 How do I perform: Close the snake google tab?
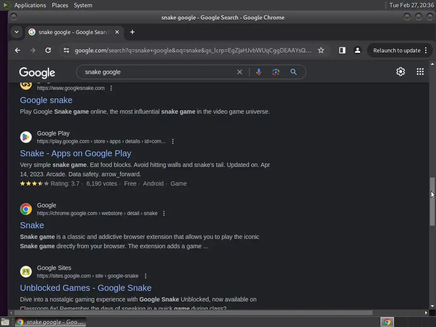[x=117, y=32]
